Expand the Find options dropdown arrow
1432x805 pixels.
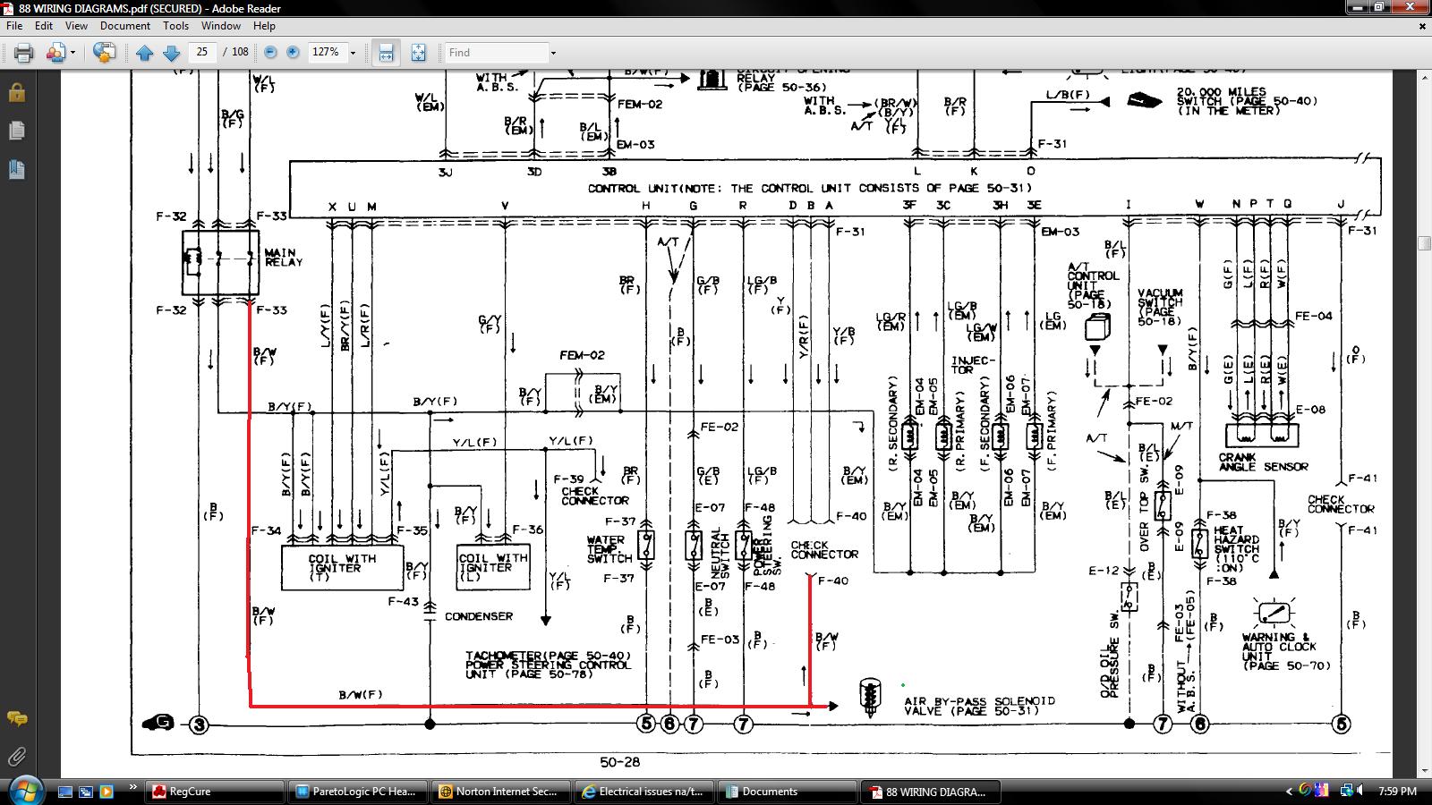coord(553,53)
